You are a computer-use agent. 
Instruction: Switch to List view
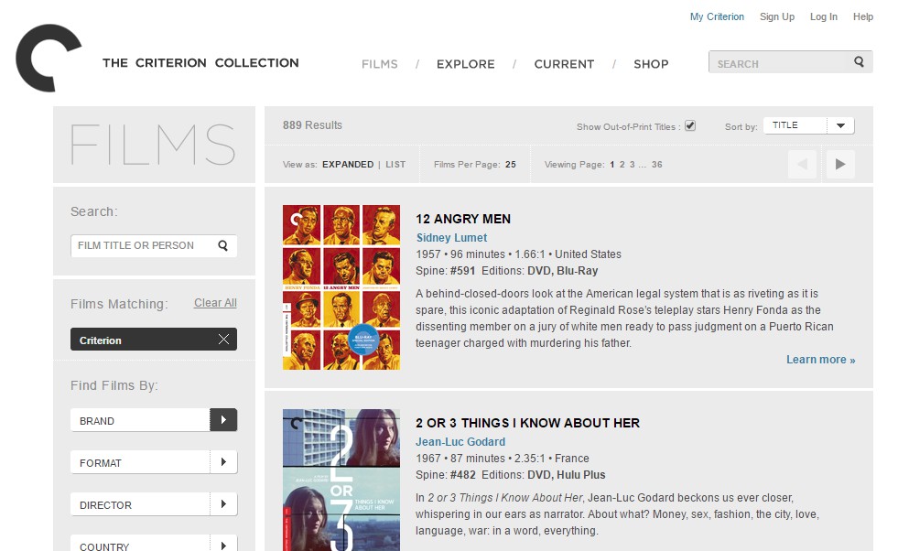click(395, 165)
